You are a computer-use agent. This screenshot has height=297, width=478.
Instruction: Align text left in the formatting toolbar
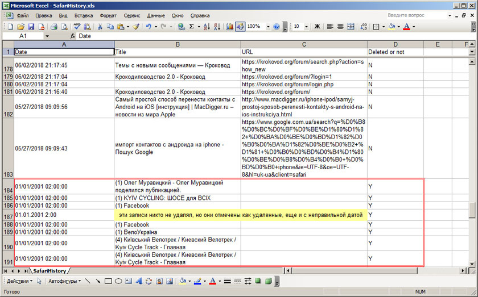pos(330,27)
